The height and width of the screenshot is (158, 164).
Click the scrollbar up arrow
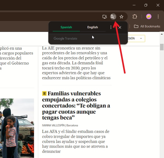pyautogui.click(x=162, y=34)
